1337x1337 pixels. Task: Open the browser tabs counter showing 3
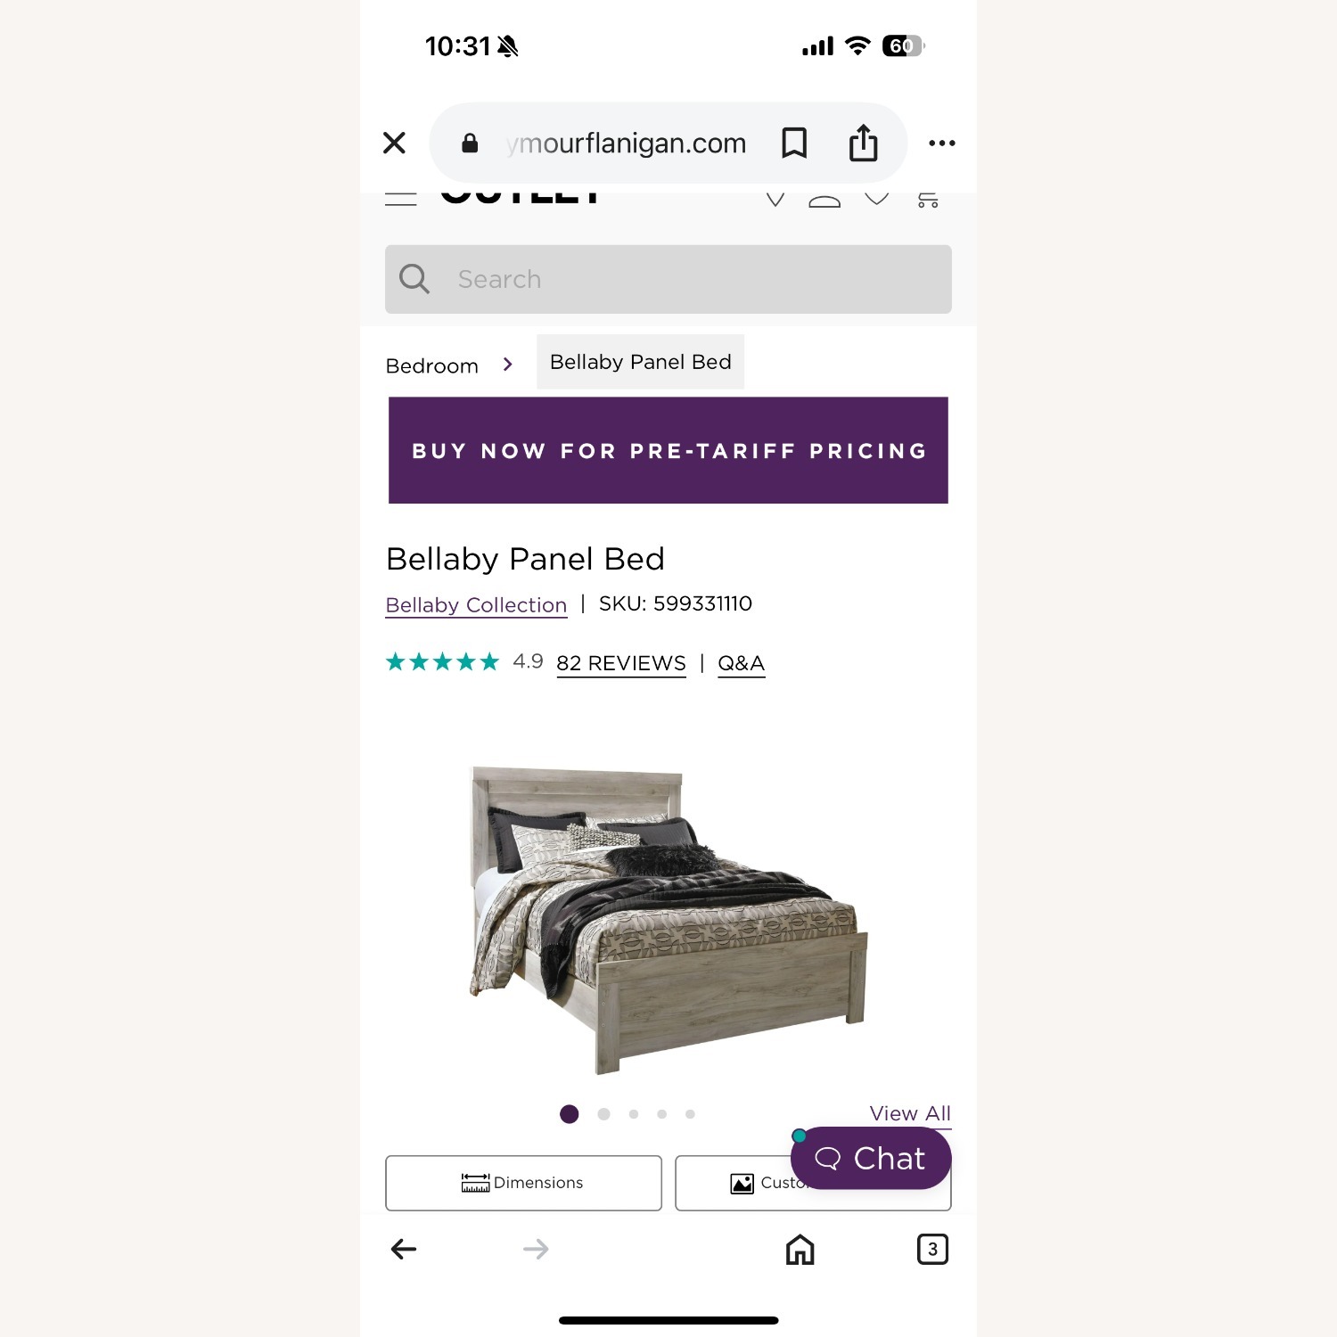point(933,1250)
